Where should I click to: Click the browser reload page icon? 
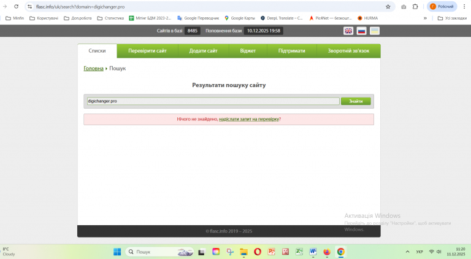(16, 6)
